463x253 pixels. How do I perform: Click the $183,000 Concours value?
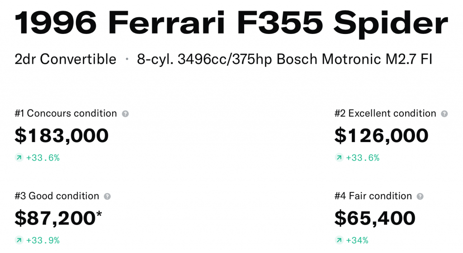pyautogui.click(x=61, y=136)
